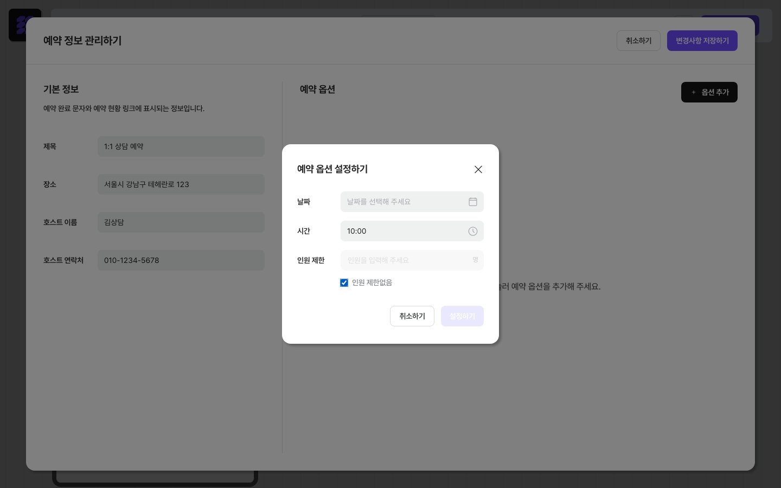Viewport: 781px width, 488px height.
Task: Click the 인원 제한없음 label text
Action: point(372,282)
